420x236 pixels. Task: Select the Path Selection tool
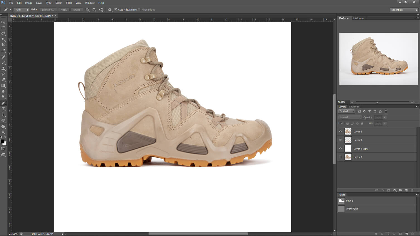[3, 115]
